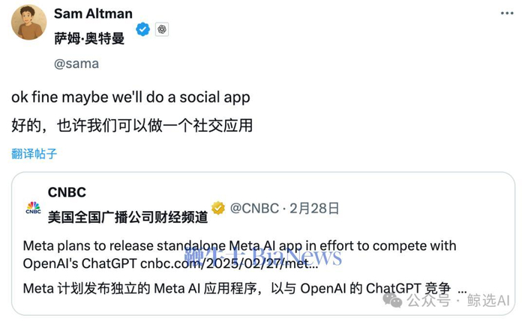
Task: Click the 2月28日 post date
Action: [x=316, y=208]
